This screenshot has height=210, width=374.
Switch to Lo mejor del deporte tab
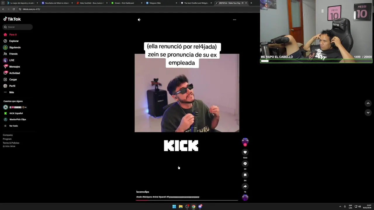point(22,3)
